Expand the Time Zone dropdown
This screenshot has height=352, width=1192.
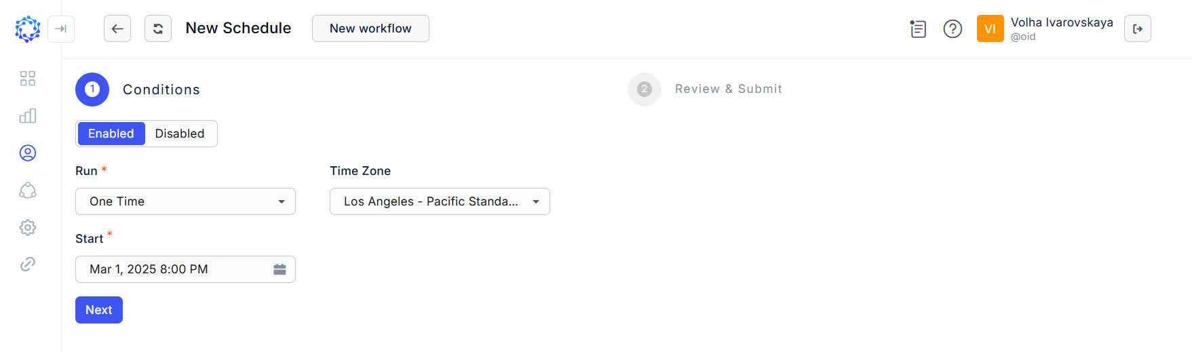point(440,201)
